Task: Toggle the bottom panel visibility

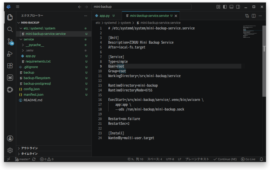Action: click(232, 7)
